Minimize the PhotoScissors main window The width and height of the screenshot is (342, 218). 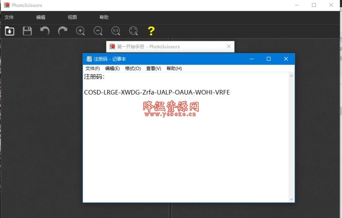(x=297, y=5)
